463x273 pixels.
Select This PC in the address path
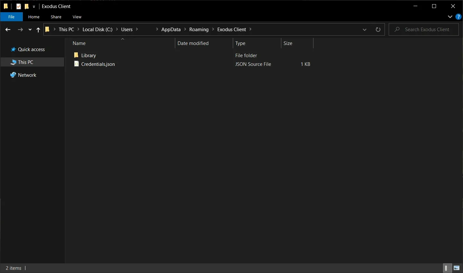click(x=66, y=30)
